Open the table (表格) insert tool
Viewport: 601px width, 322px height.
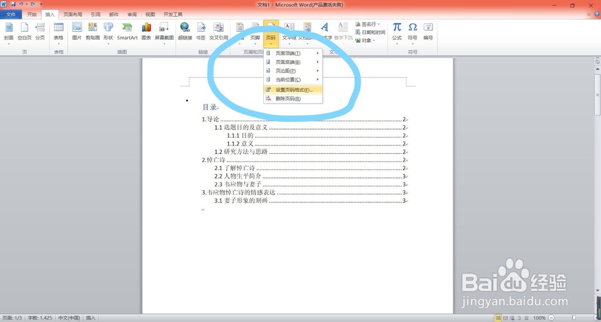click(x=58, y=33)
